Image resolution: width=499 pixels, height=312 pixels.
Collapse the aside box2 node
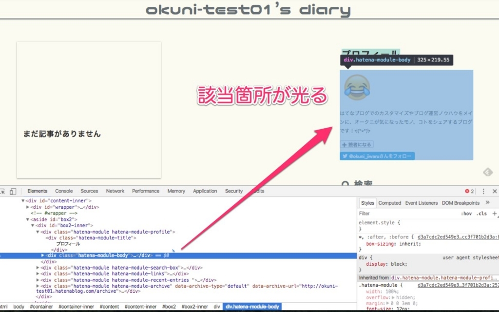pyautogui.click(x=28, y=219)
